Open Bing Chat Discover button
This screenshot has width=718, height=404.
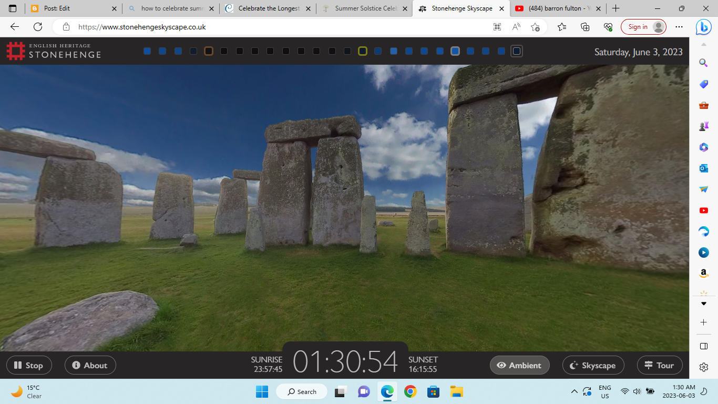(703, 27)
